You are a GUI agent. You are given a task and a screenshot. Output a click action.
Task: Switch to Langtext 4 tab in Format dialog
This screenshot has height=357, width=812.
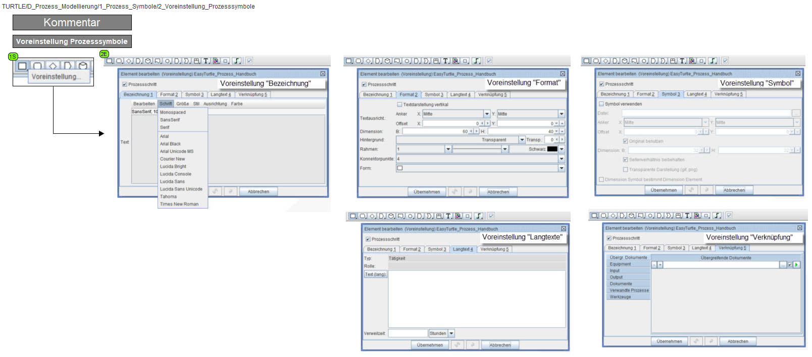point(460,95)
